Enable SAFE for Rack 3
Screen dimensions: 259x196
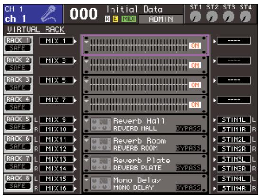pyautogui.click(x=18, y=88)
